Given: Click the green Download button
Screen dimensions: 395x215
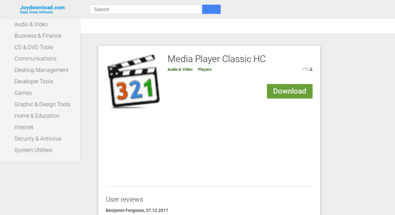Looking at the screenshot, I should (290, 91).
